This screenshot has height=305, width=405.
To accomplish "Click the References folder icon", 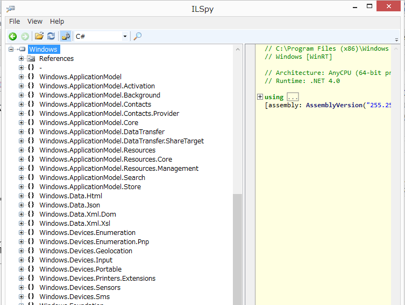I will pyautogui.click(x=31, y=58).
